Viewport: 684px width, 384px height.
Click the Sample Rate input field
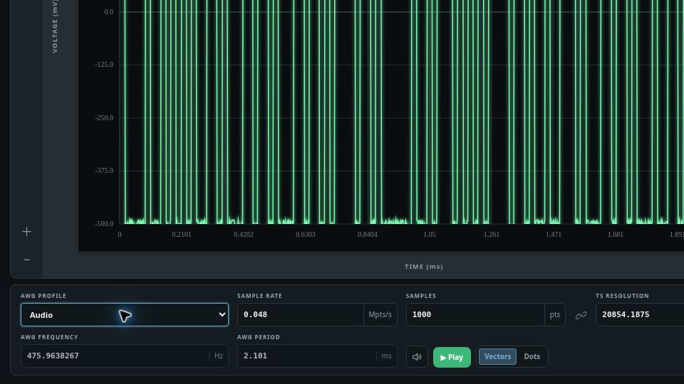[x=301, y=315]
